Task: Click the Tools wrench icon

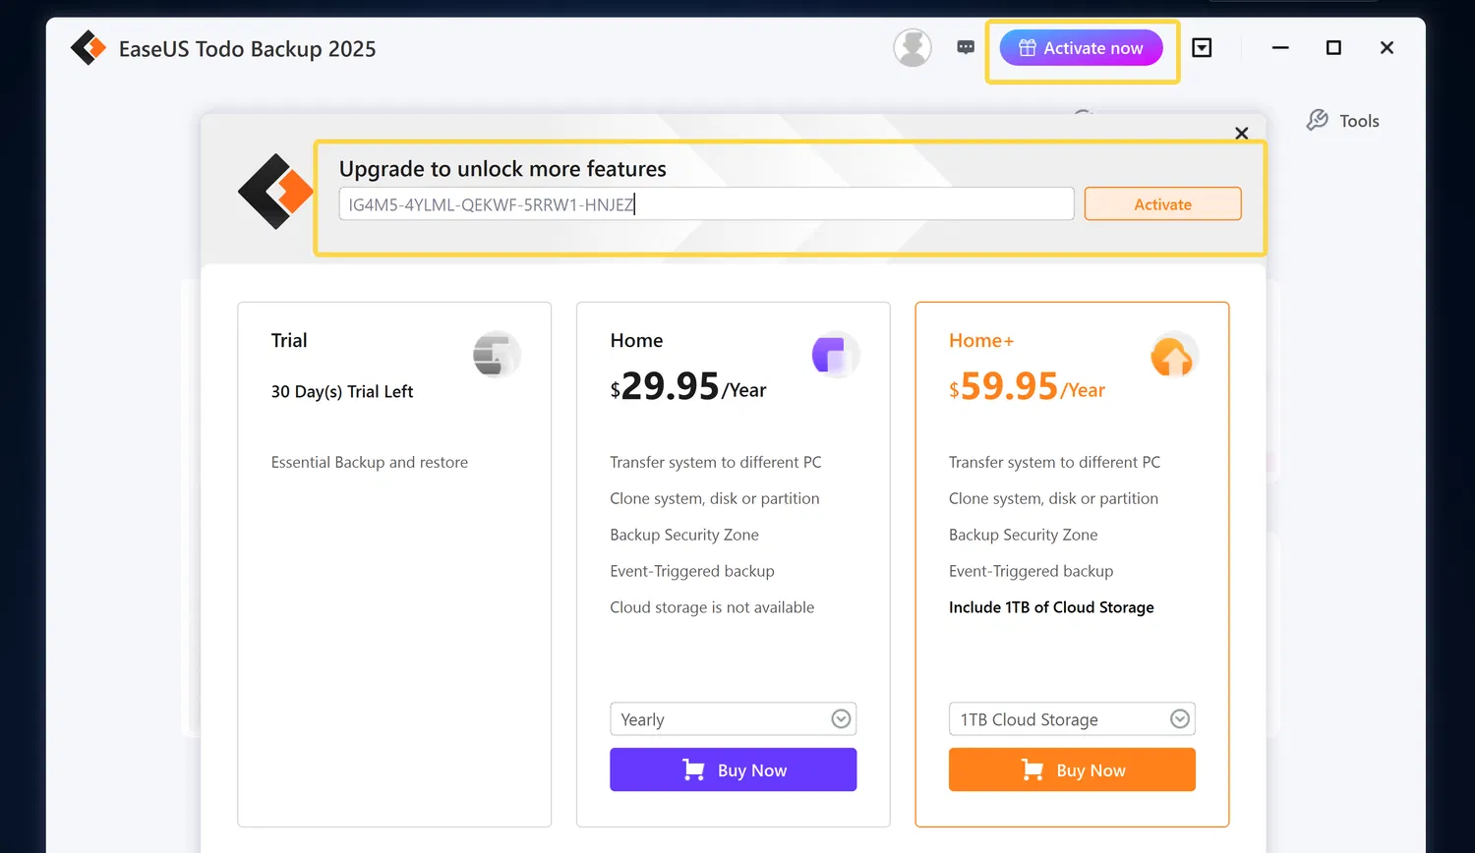Action: [x=1318, y=120]
